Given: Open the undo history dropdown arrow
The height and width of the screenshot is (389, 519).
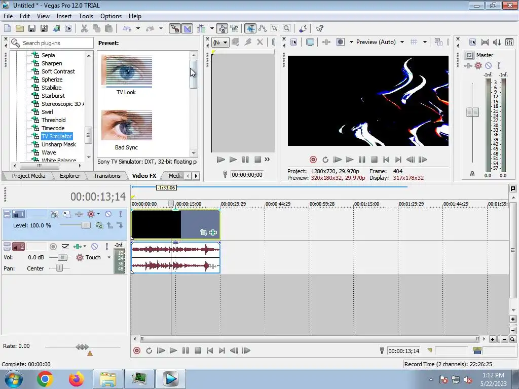Looking at the screenshot, I should pos(138,28).
